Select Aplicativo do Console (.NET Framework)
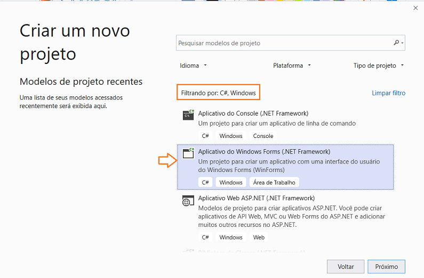Viewport: 424px width, 278px height. [x=285, y=124]
